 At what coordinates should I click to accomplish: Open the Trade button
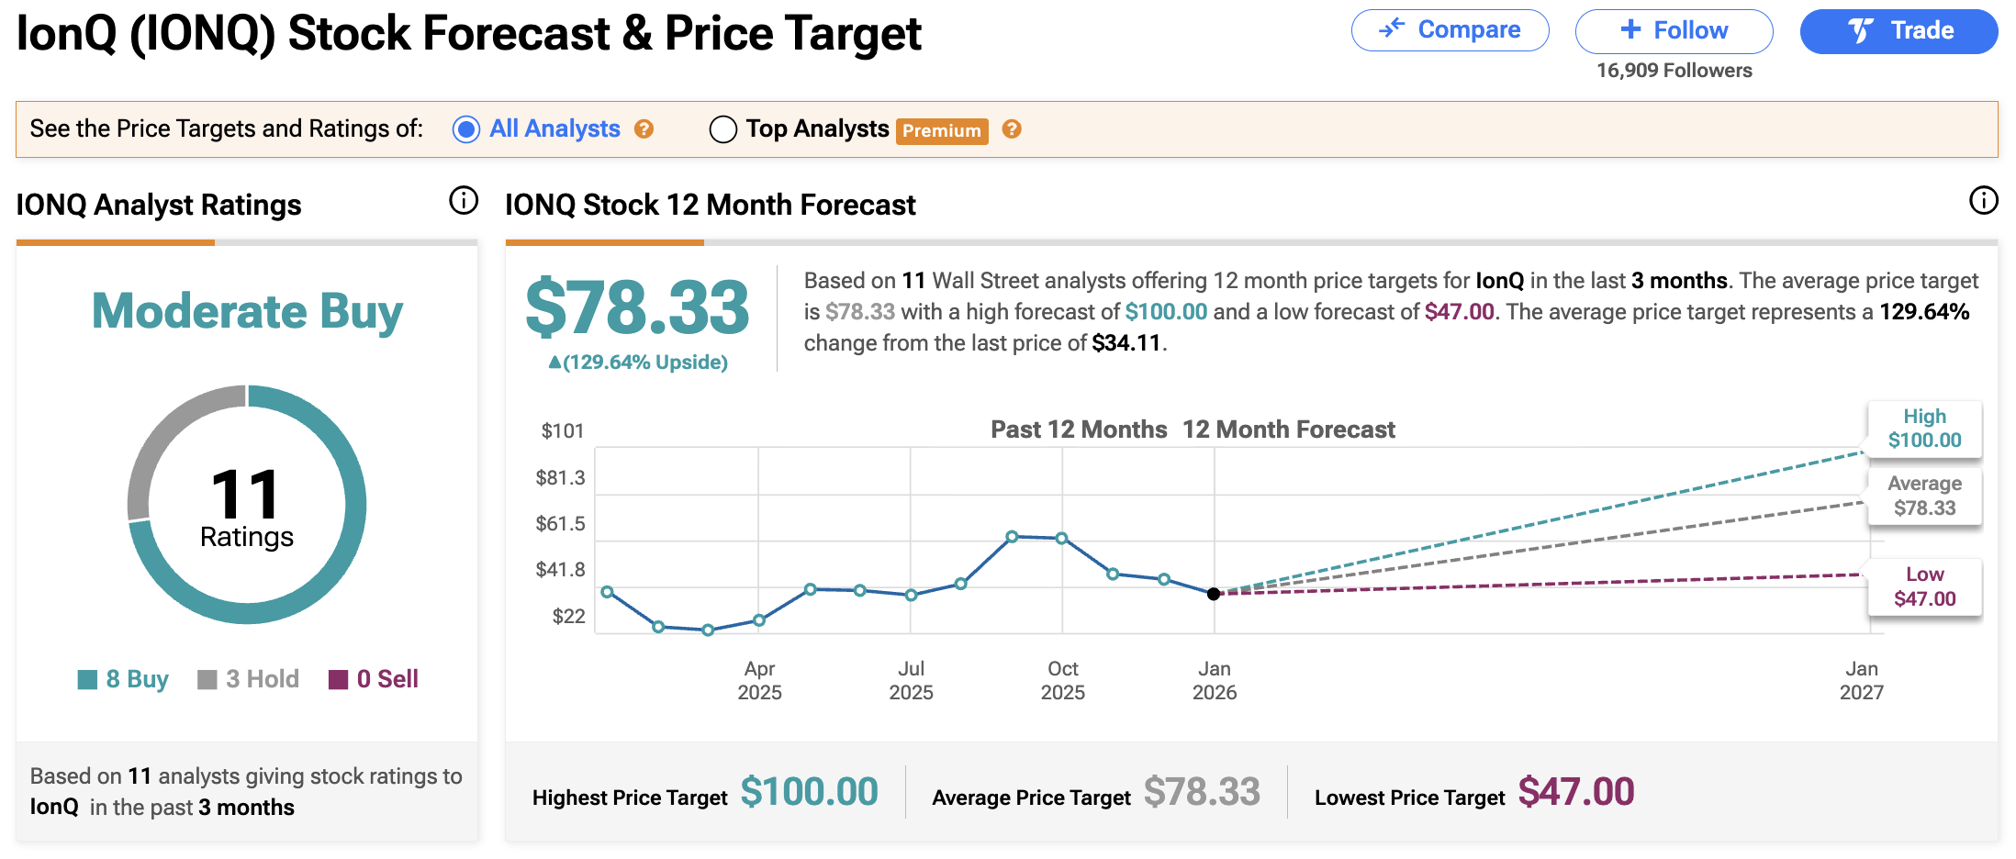(1898, 30)
